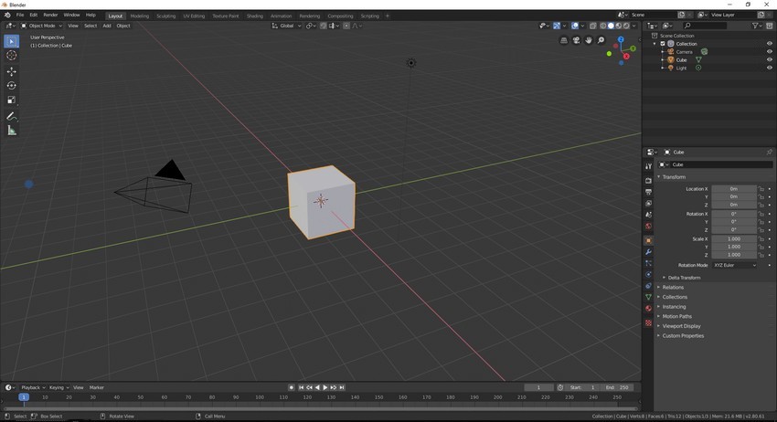The height and width of the screenshot is (422, 777).
Task: Open the Modifiers wrench tab
Action: 648,252
